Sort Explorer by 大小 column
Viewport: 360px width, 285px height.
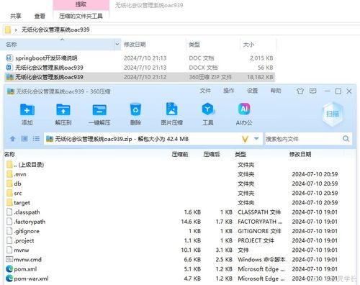(248, 45)
